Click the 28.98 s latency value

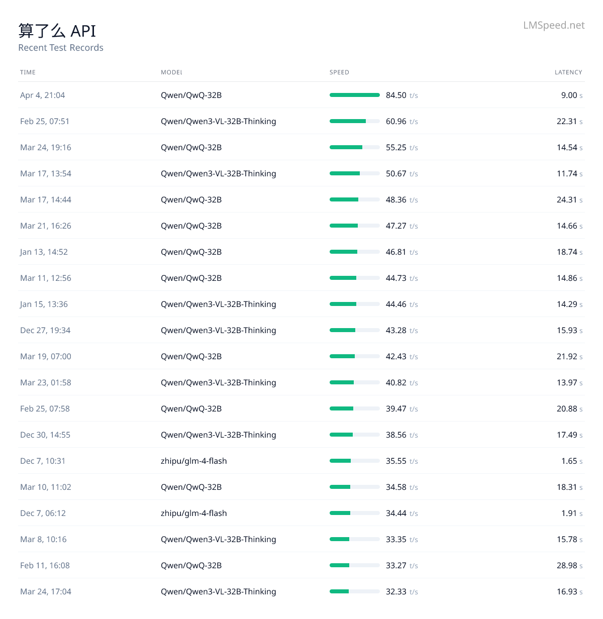[x=570, y=565]
